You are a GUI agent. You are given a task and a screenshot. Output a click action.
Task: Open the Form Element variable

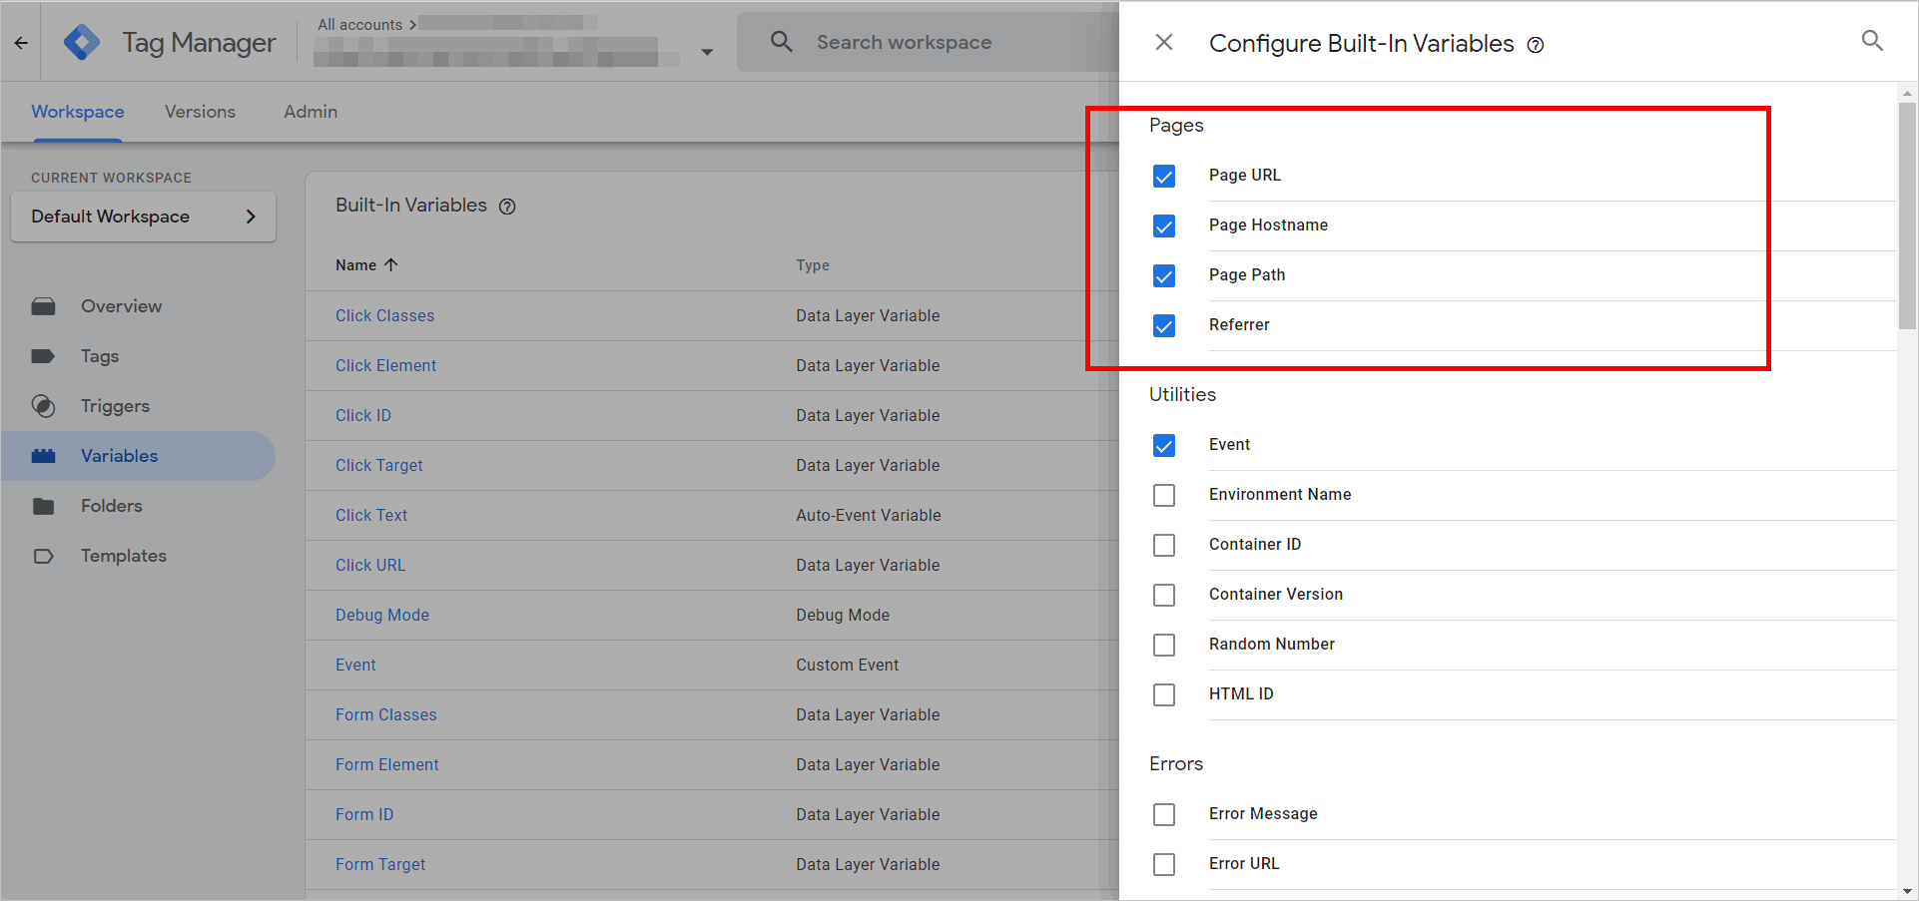coord(387,764)
